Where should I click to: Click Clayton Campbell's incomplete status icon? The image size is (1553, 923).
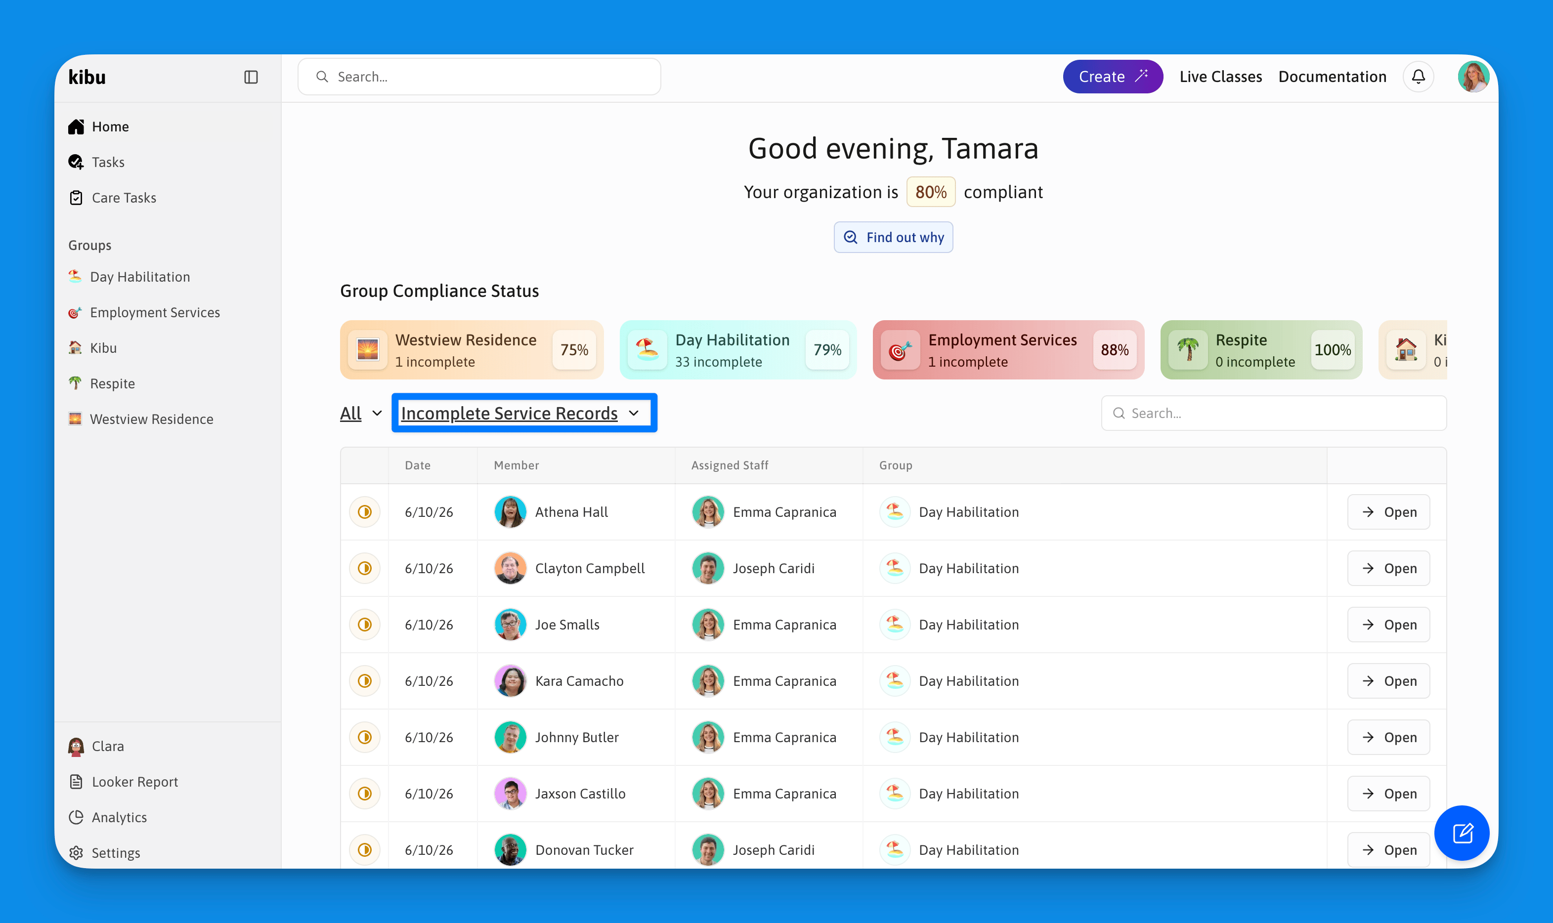pos(365,568)
